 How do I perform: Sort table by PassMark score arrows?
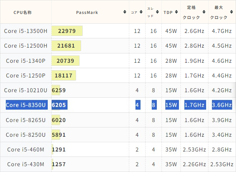click(x=125, y=12)
